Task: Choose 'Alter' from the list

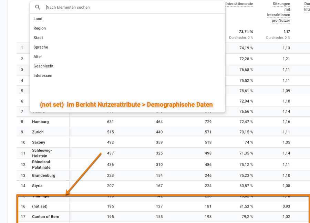Action: [38, 57]
